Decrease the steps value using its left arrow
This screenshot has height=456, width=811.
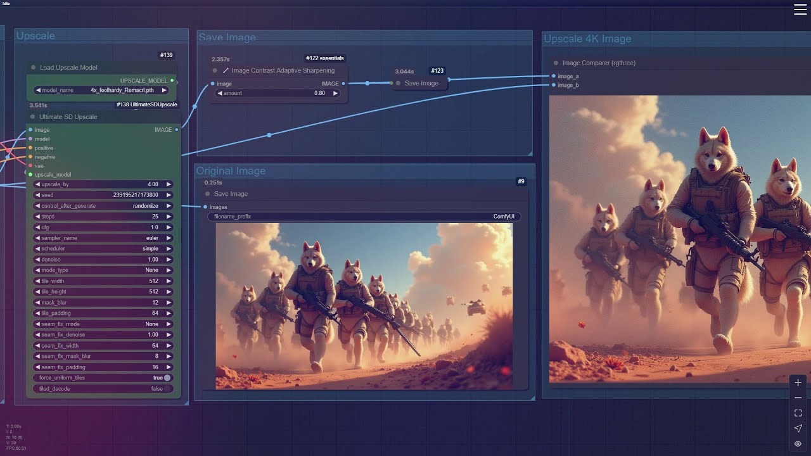tap(37, 217)
